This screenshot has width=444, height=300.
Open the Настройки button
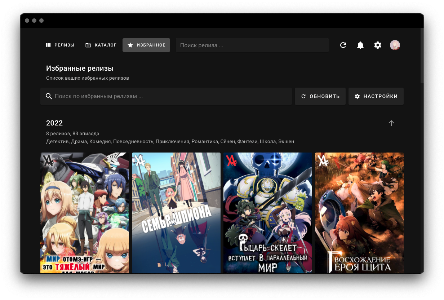[x=376, y=96]
